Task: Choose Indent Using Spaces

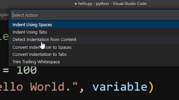Action: [x=94, y=25]
